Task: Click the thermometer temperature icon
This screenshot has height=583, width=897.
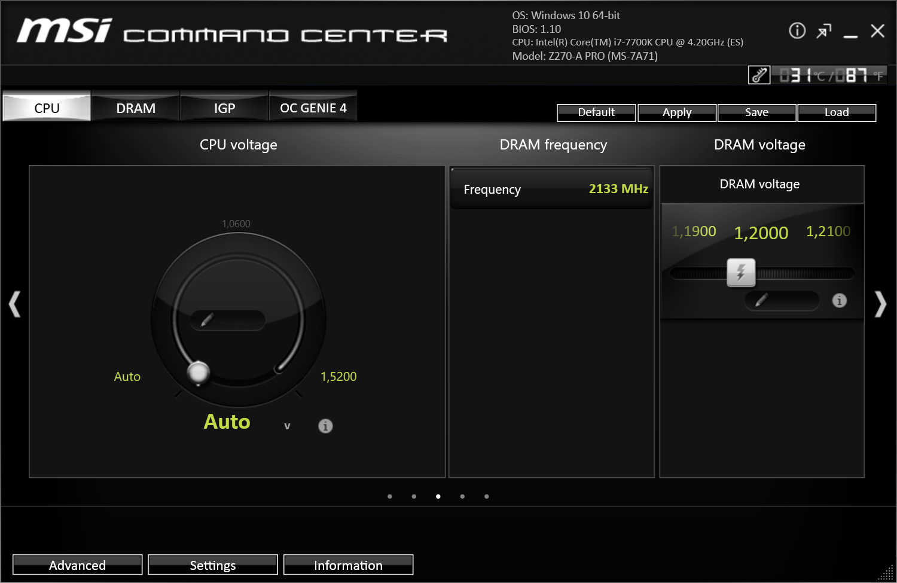Action: tap(759, 75)
